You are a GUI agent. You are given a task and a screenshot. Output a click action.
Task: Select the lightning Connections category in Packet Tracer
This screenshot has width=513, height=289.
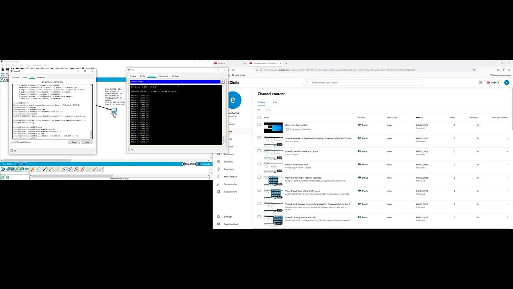pyautogui.click(x=17, y=169)
